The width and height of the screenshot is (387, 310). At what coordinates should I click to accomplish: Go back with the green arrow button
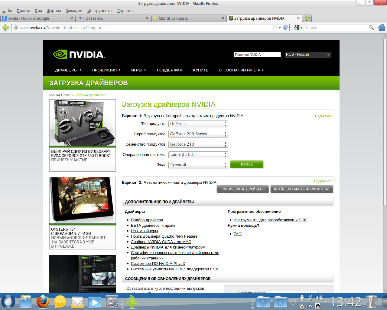[x=5, y=28]
